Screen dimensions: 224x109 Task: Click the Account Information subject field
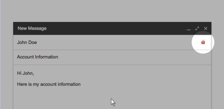tap(112, 57)
